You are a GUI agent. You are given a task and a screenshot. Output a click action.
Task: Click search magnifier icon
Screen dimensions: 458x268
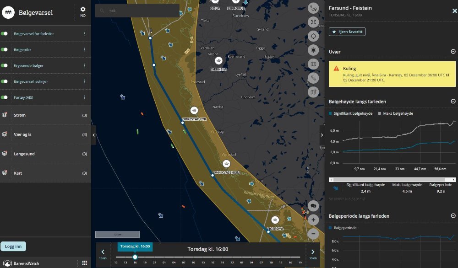coord(102,11)
